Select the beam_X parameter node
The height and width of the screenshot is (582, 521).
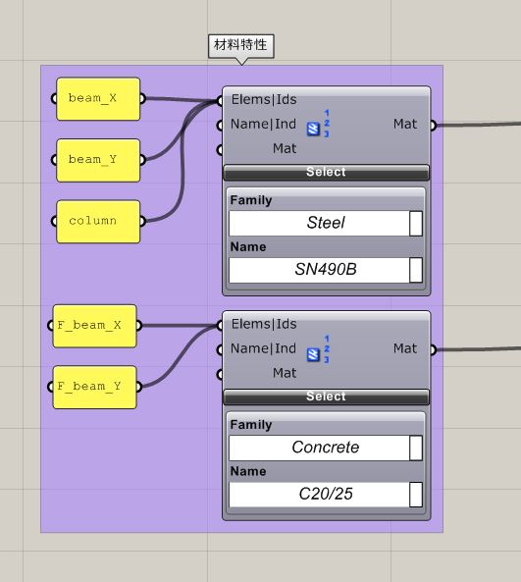pos(98,99)
